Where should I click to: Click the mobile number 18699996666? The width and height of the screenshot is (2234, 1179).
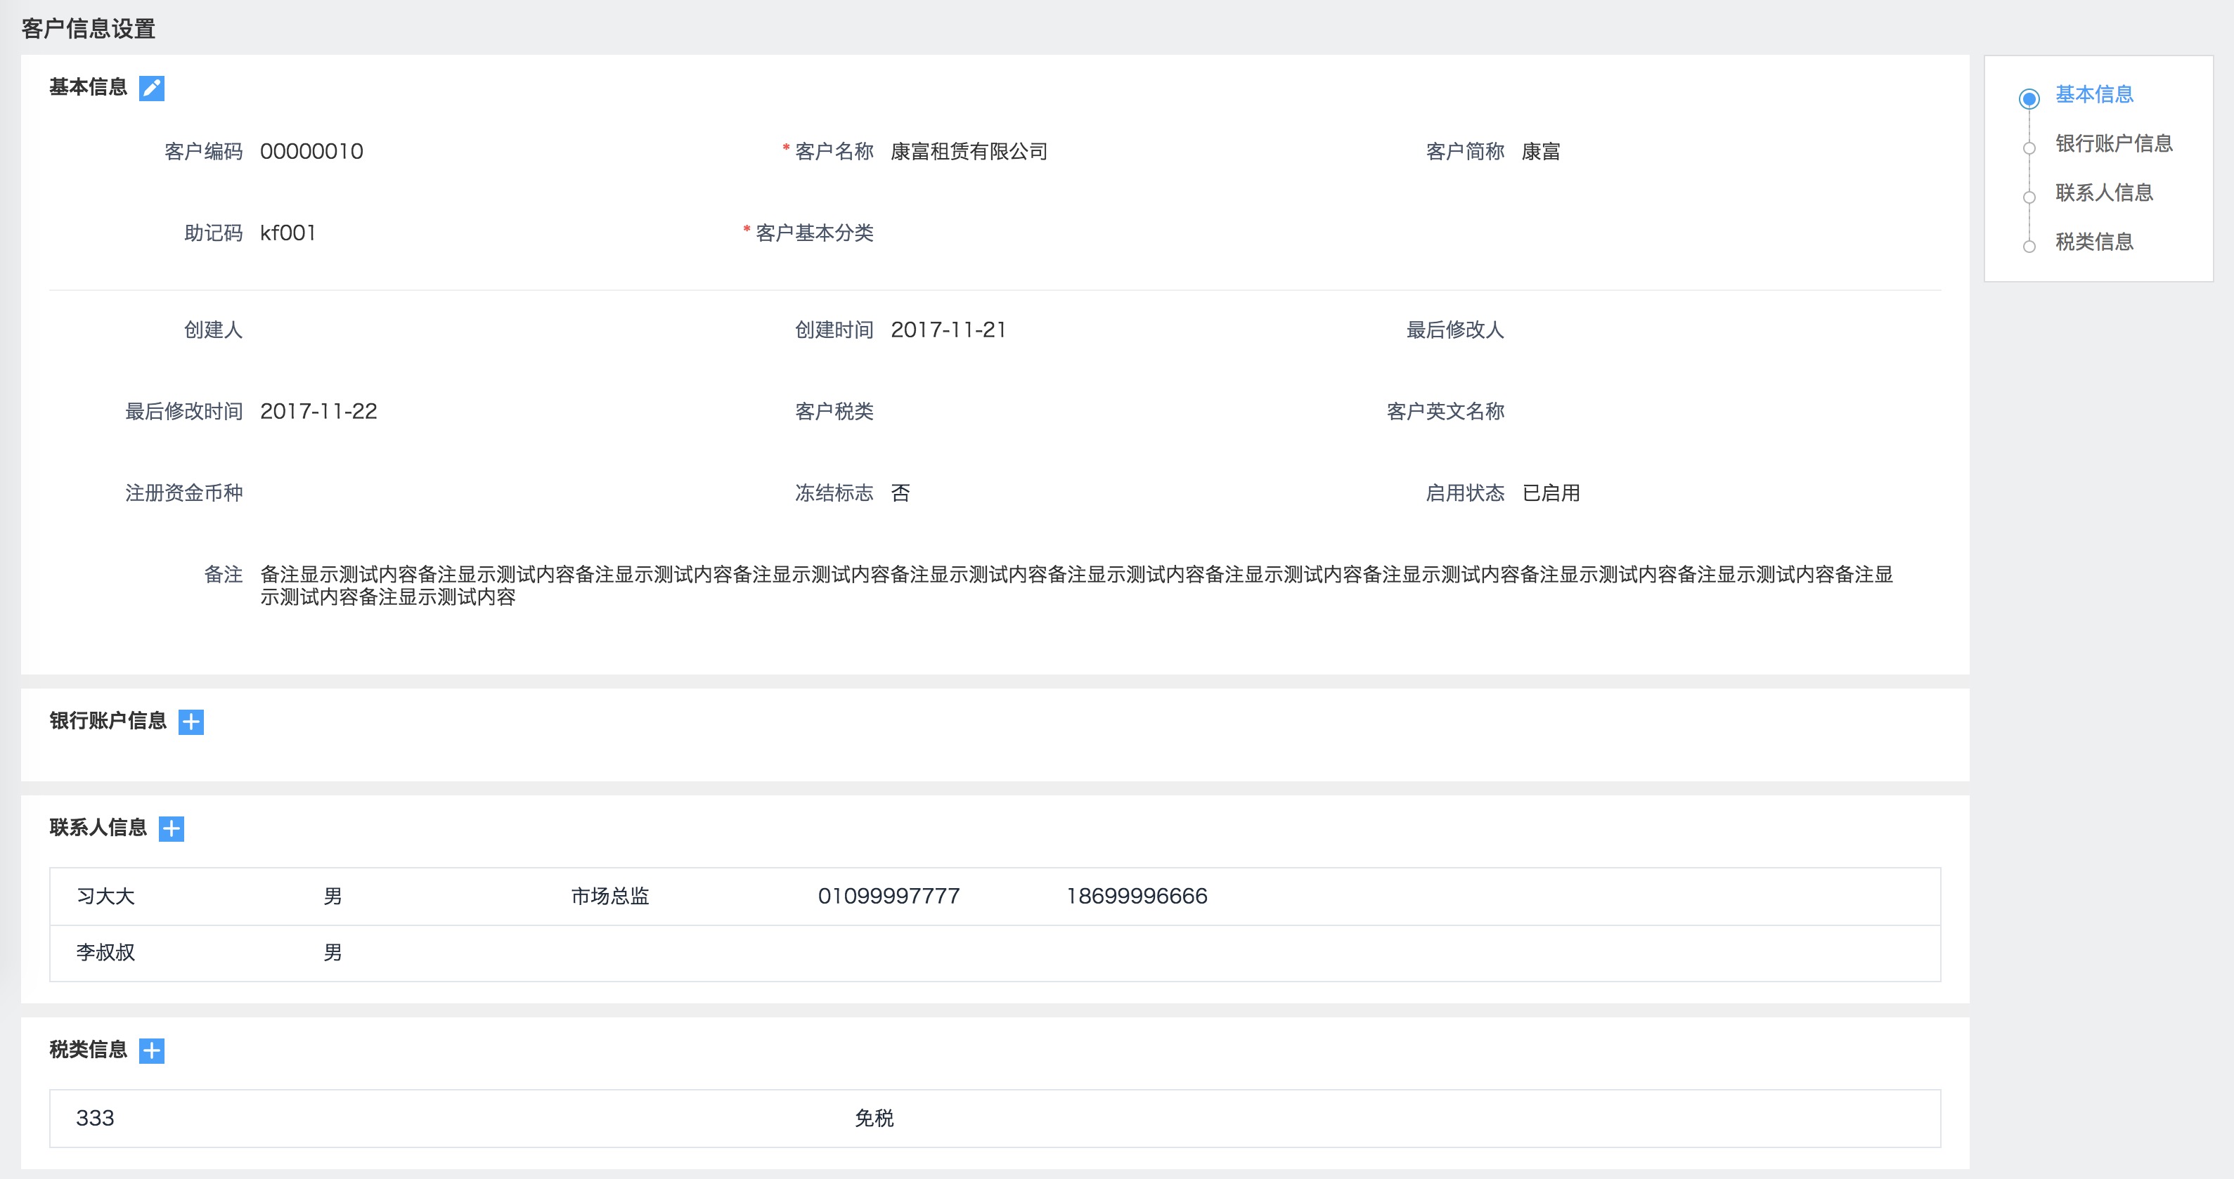(1136, 897)
